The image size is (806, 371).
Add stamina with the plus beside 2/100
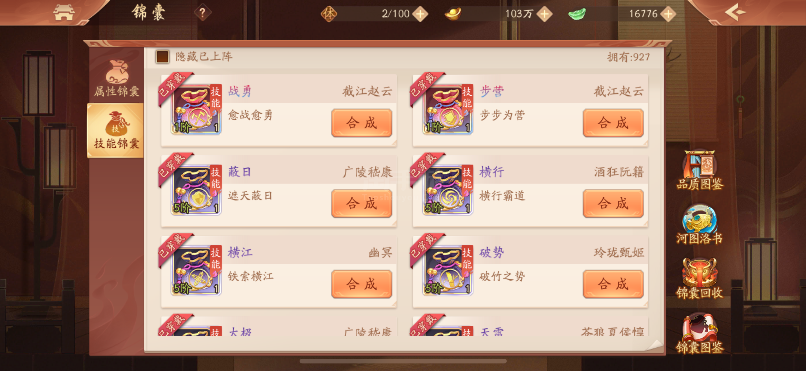420,14
